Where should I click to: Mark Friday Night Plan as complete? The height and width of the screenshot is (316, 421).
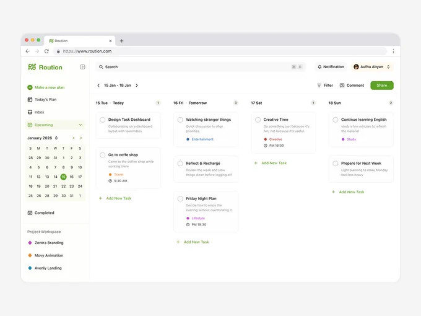(180, 198)
